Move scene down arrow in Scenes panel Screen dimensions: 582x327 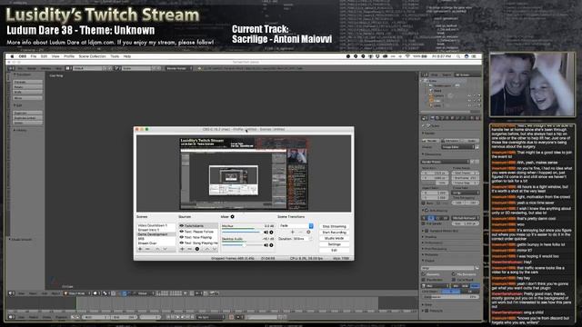click(165, 249)
